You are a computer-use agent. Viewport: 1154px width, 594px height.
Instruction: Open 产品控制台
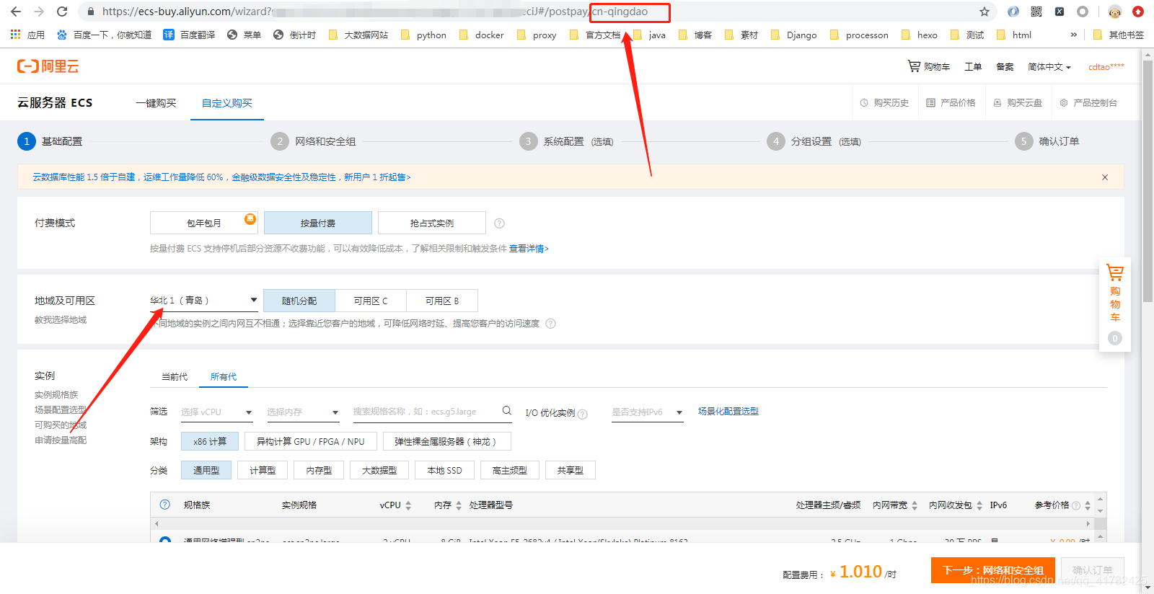coord(1088,103)
